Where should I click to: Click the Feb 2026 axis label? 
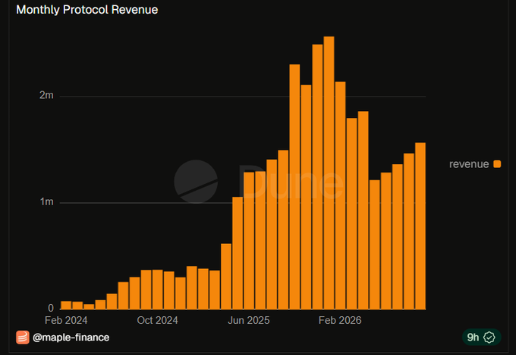(x=340, y=320)
